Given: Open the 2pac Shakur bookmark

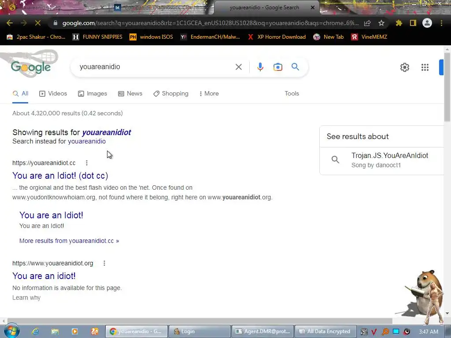Looking at the screenshot, I should pos(36,37).
